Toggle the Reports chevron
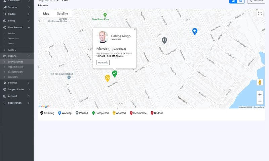Screen dimensions: 269x161 tap(29, 56)
